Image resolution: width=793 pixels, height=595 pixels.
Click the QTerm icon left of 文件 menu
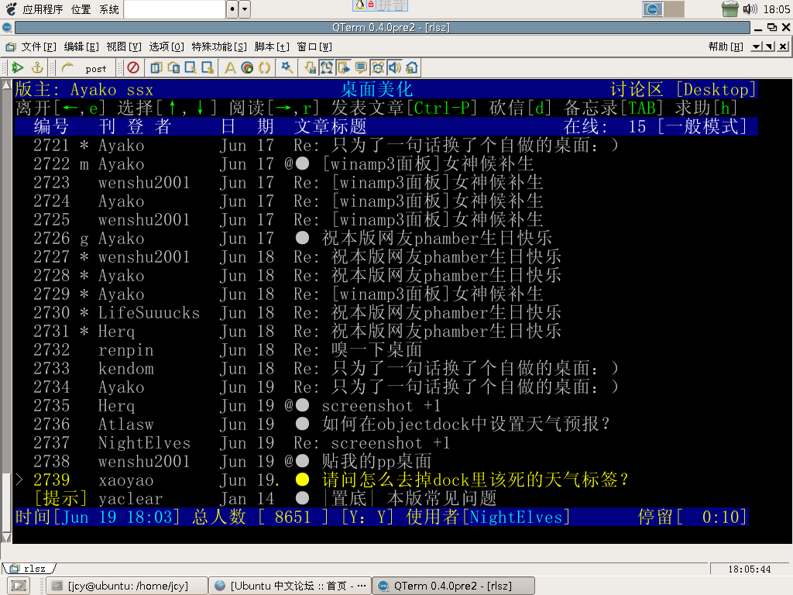(11, 47)
